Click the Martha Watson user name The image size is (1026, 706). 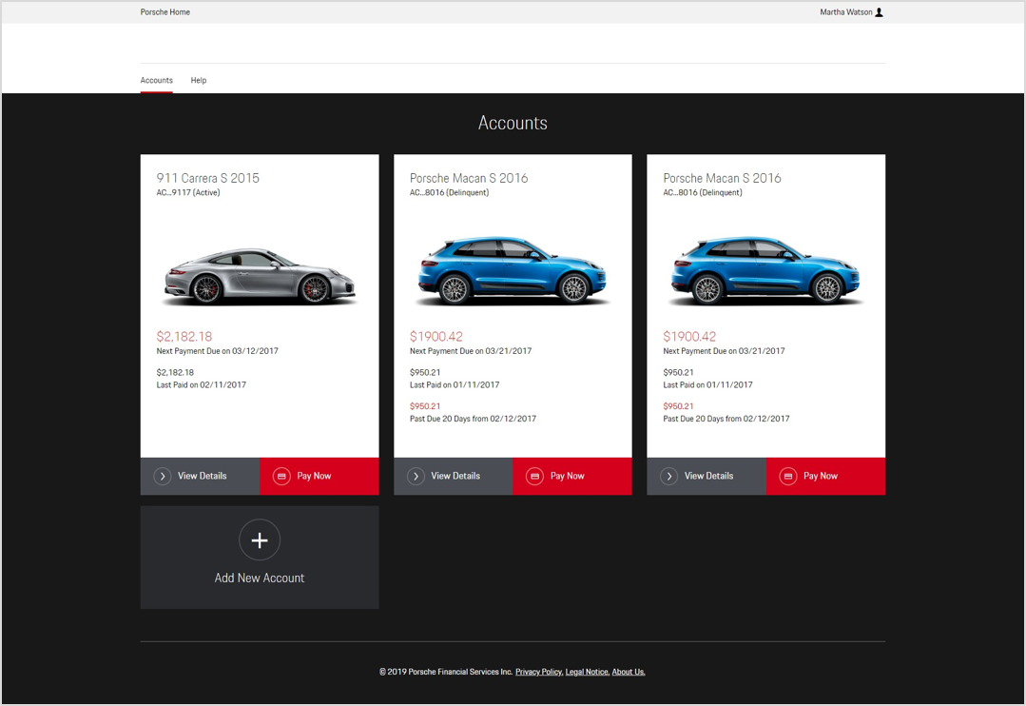pyautogui.click(x=845, y=12)
